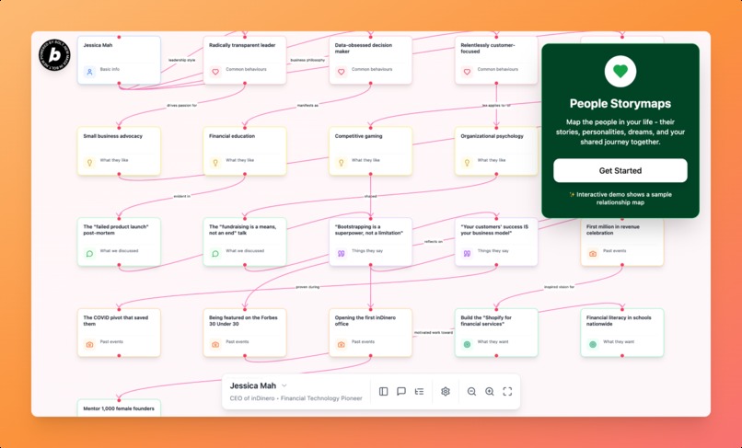The width and height of the screenshot is (742, 448).
Task: Select Your customers' success IS your business model title
Action: pos(494,230)
